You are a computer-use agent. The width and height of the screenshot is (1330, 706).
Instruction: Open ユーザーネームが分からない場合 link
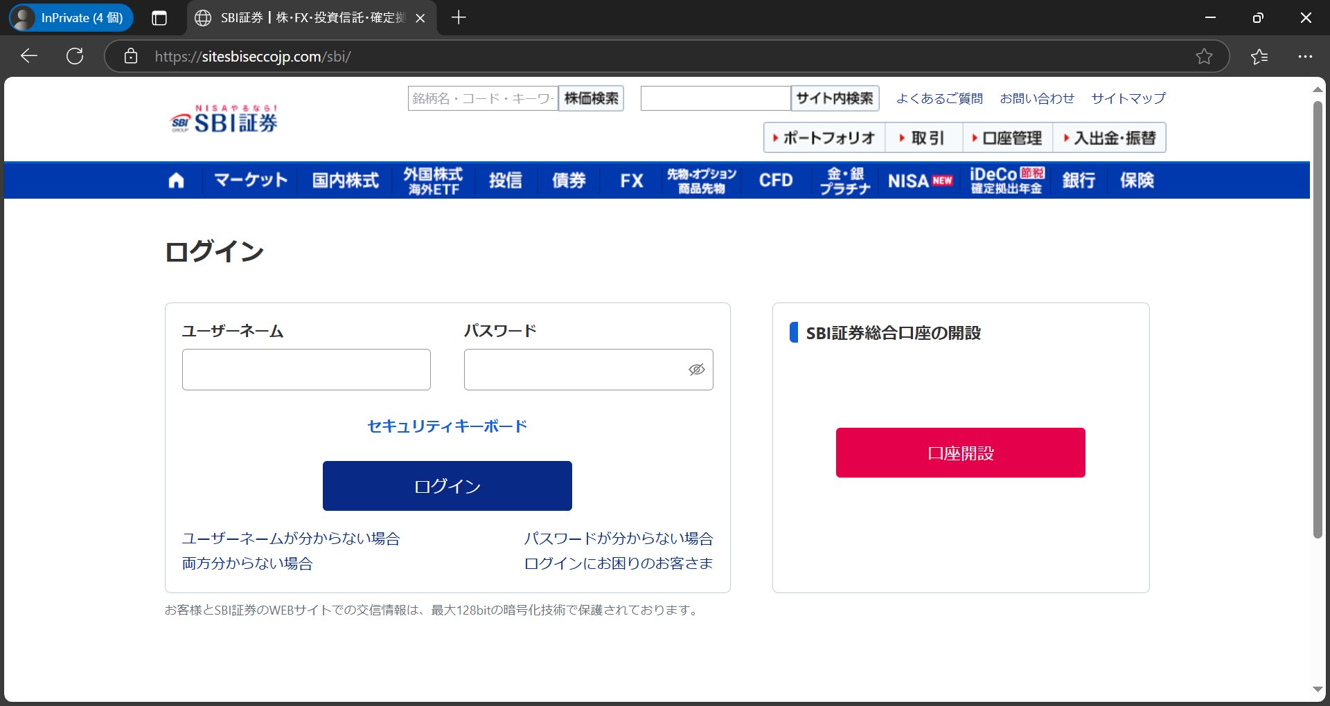tap(291, 538)
